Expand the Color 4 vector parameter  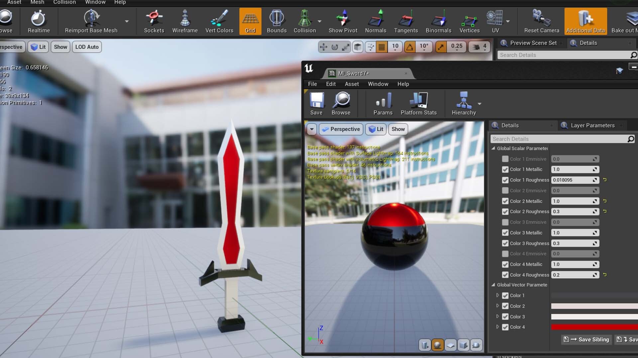pyautogui.click(x=497, y=327)
